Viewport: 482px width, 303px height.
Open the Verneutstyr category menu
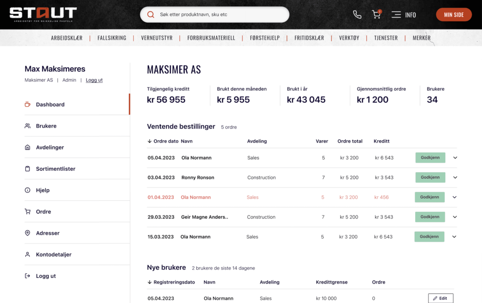pos(157,38)
